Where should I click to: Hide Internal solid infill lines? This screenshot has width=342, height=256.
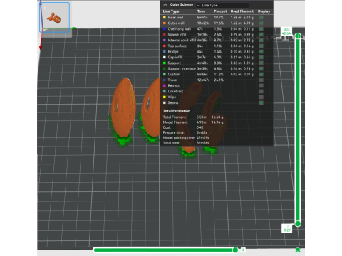point(261,41)
